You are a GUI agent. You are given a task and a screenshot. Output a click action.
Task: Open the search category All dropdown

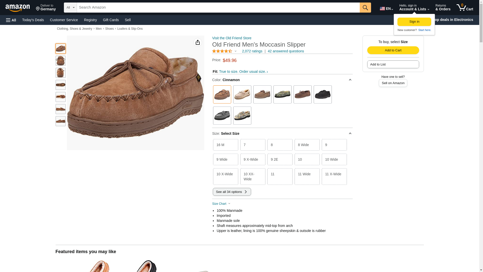click(70, 8)
